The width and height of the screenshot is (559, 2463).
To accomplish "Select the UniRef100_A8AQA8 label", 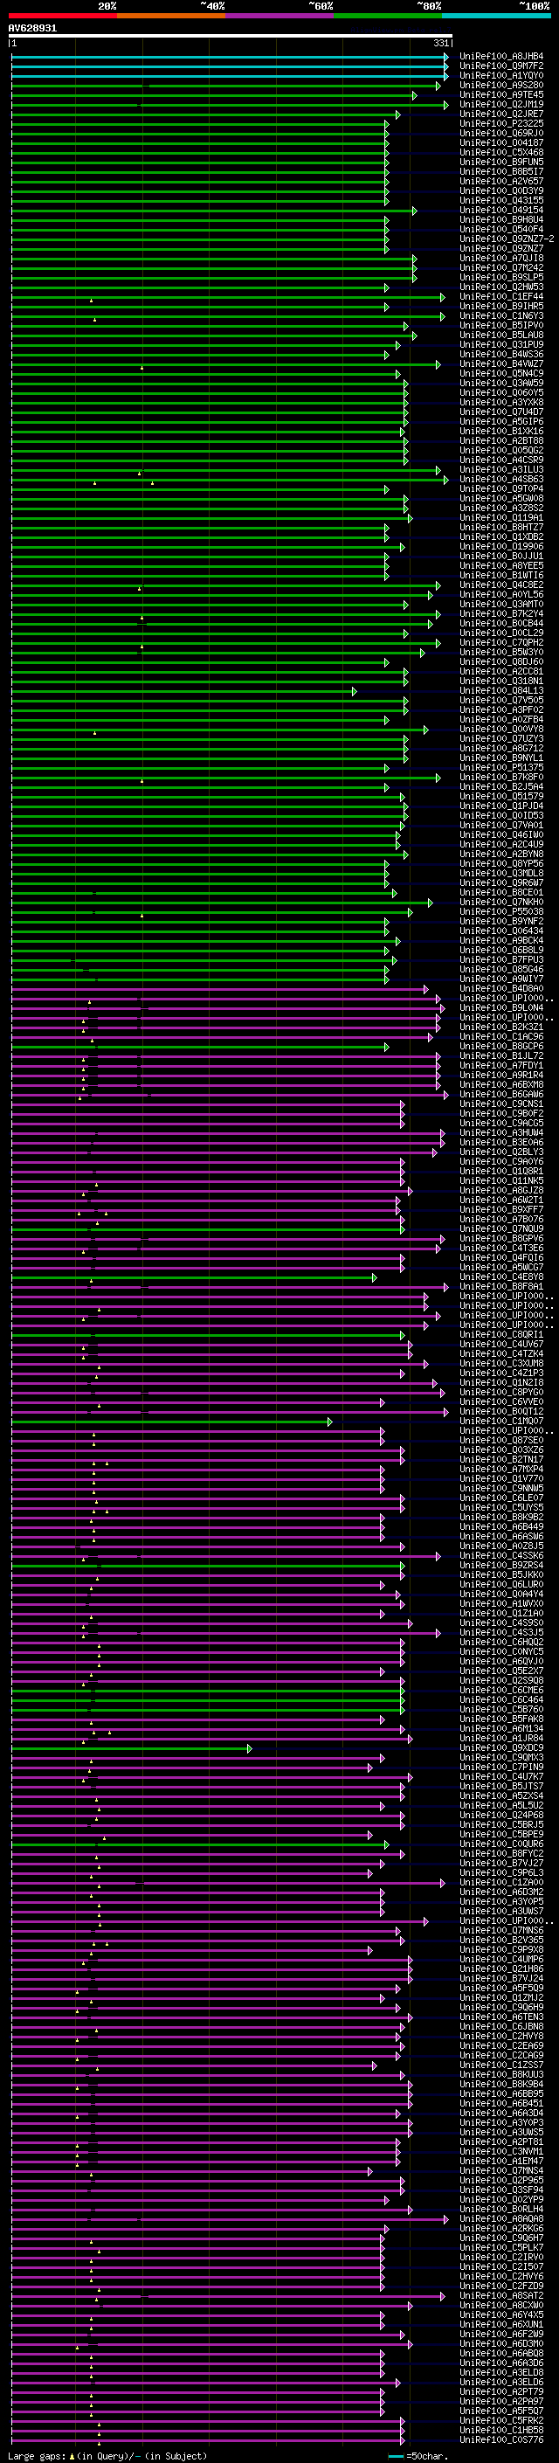I will pyautogui.click(x=500, y=2219).
